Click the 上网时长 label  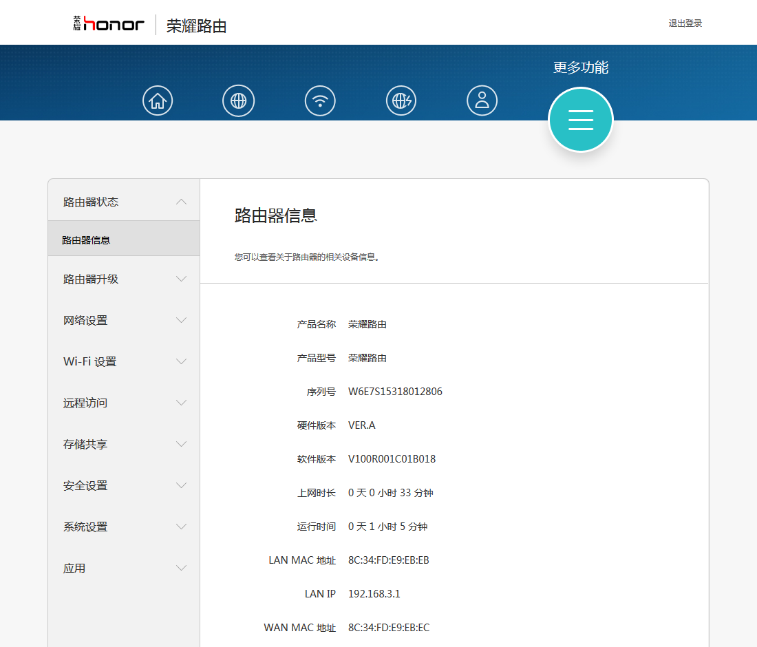pyautogui.click(x=317, y=493)
